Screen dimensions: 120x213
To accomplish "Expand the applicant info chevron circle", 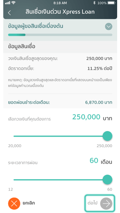I will pos(109,26).
